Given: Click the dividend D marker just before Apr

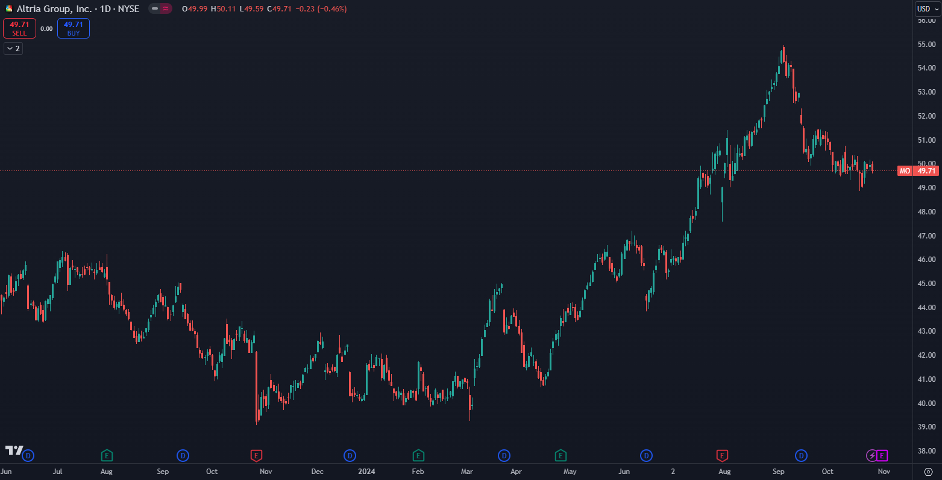Looking at the screenshot, I should tap(504, 455).
